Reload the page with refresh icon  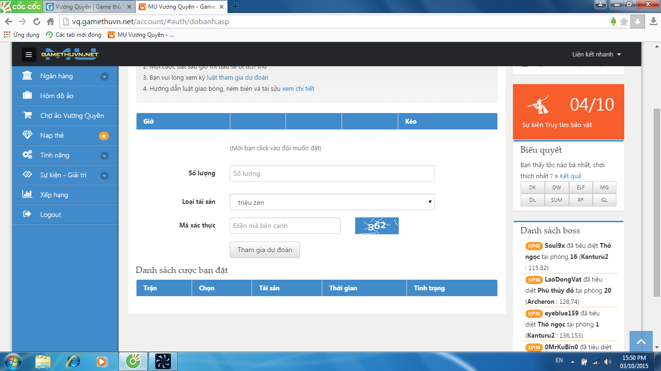(x=37, y=22)
